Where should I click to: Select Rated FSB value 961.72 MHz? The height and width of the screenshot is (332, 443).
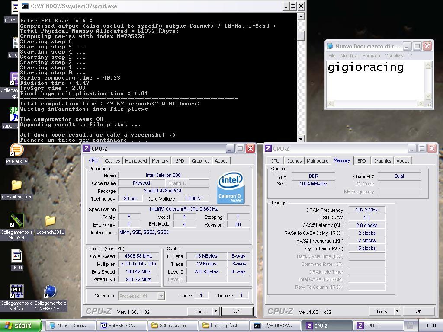click(138, 279)
